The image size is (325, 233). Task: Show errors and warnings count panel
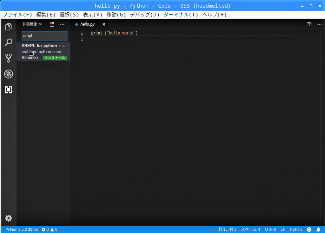click(50, 230)
